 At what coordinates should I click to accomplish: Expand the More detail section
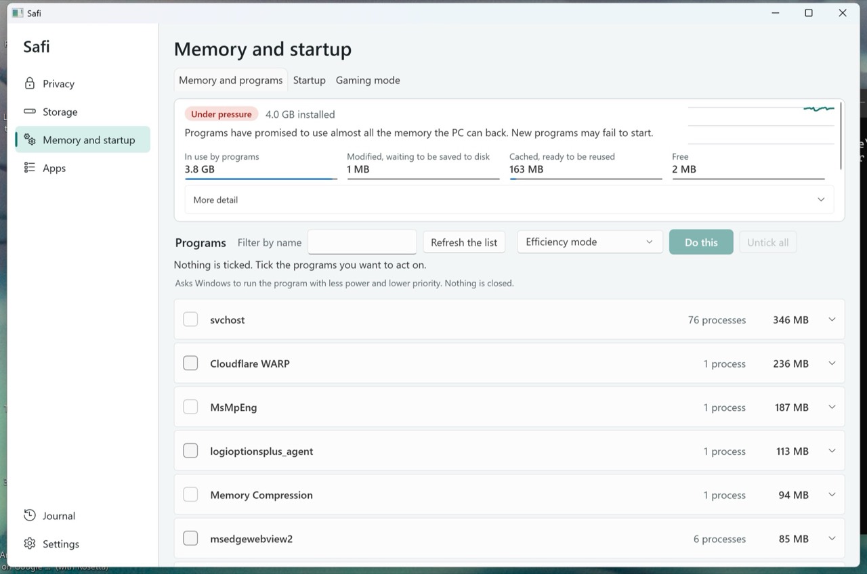509,200
